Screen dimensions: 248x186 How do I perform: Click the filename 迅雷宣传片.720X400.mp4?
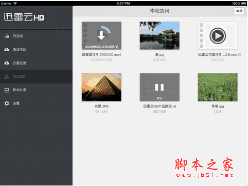click(101, 55)
